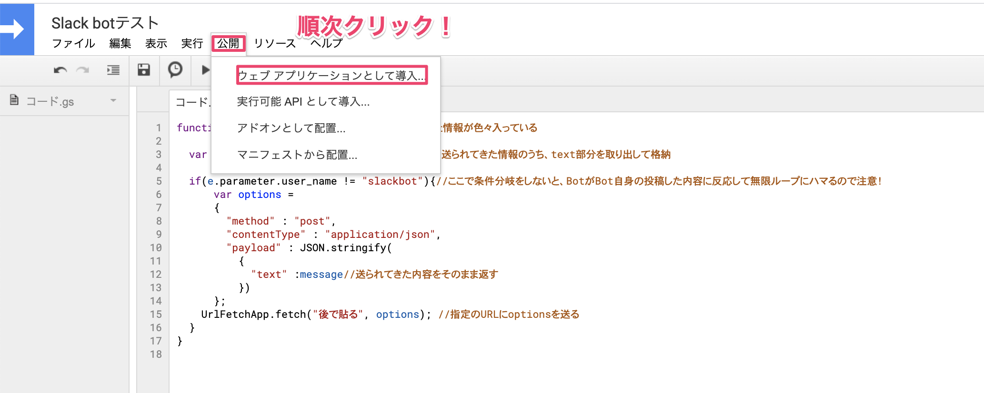984x393 pixels.
Task: Open the ヘルプ menu
Action: 327,43
